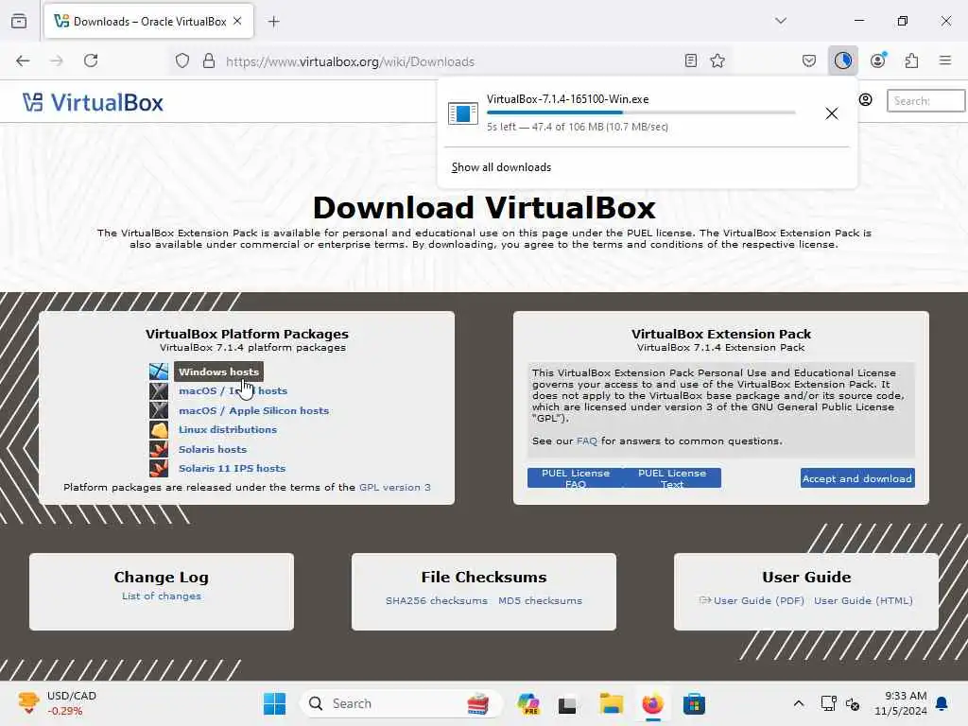This screenshot has width=968, height=726.
Task: Save page to Pocket
Action: pos(809,60)
